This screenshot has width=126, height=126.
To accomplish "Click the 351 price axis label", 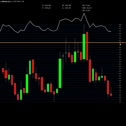I will tap(120, 50).
